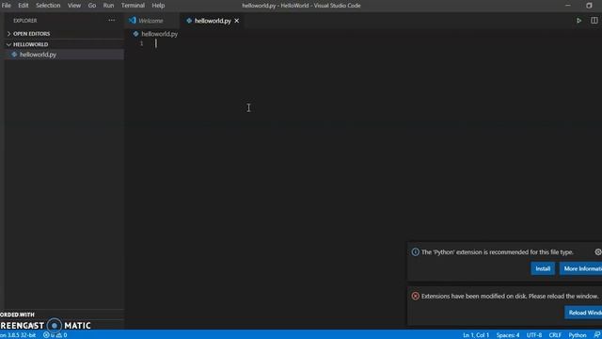Select the Python language mode indicator
Viewport: 602px width, 339px height.
[577, 335]
